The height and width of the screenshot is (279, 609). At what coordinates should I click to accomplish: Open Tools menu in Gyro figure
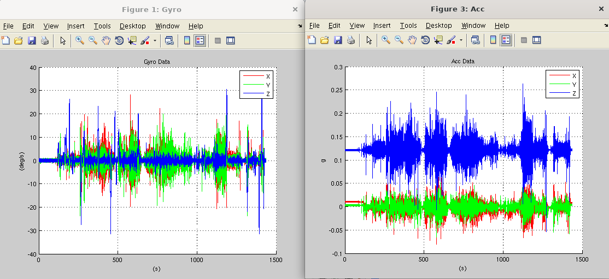click(102, 26)
